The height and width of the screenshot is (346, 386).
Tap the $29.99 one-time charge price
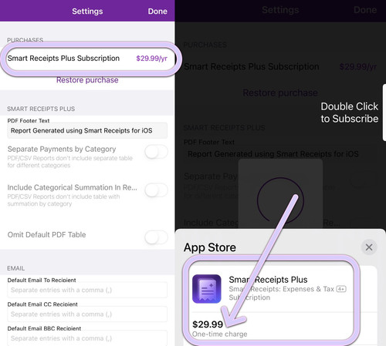(x=208, y=324)
